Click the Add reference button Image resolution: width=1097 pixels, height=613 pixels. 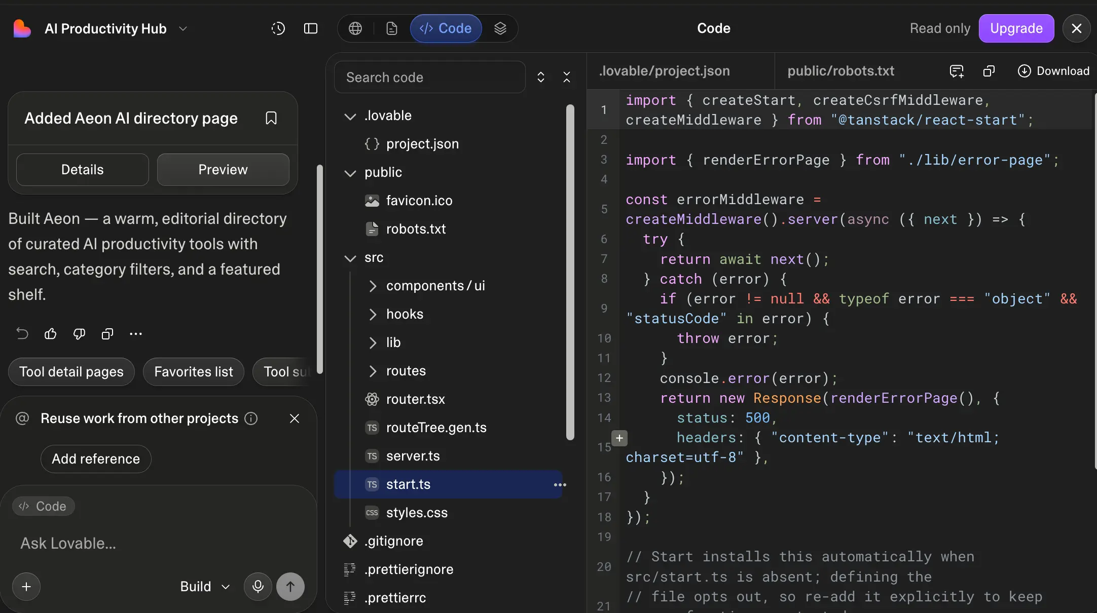click(x=96, y=459)
